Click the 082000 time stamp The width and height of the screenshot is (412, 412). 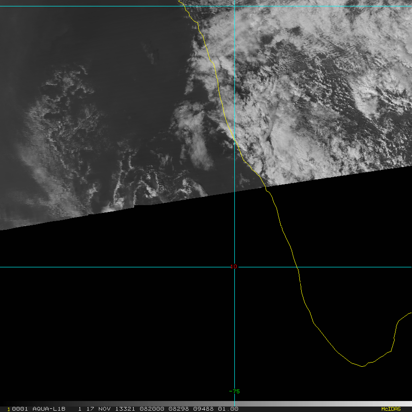[x=152, y=409]
